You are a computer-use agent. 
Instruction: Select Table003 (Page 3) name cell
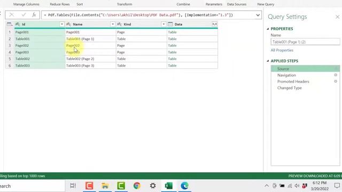[90, 66]
